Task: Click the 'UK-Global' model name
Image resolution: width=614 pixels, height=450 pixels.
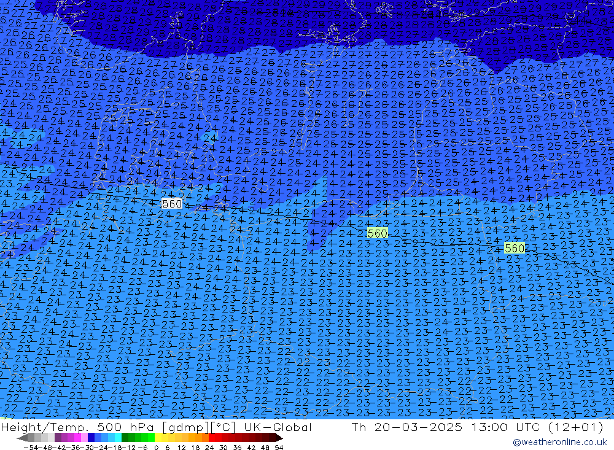Action: point(278,427)
